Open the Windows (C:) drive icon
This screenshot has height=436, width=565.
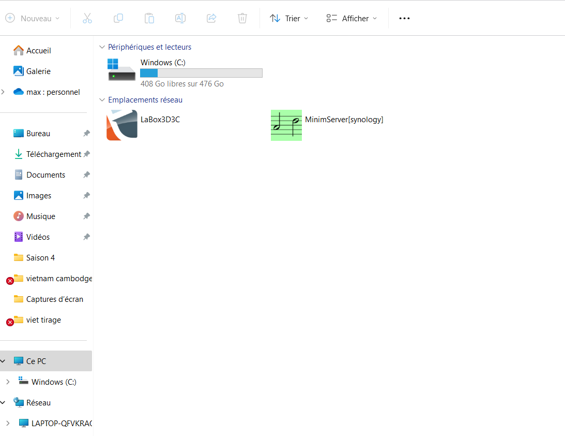(x=121, y=70)
